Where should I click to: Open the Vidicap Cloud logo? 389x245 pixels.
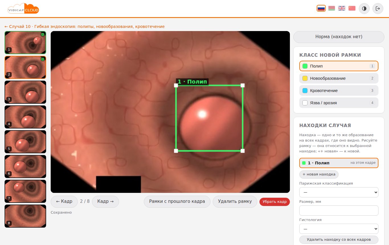[x=23, y=9]
